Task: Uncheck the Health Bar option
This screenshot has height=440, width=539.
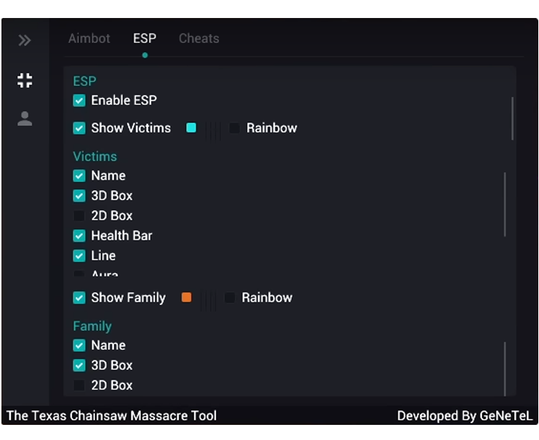Action: pos(79,235)
